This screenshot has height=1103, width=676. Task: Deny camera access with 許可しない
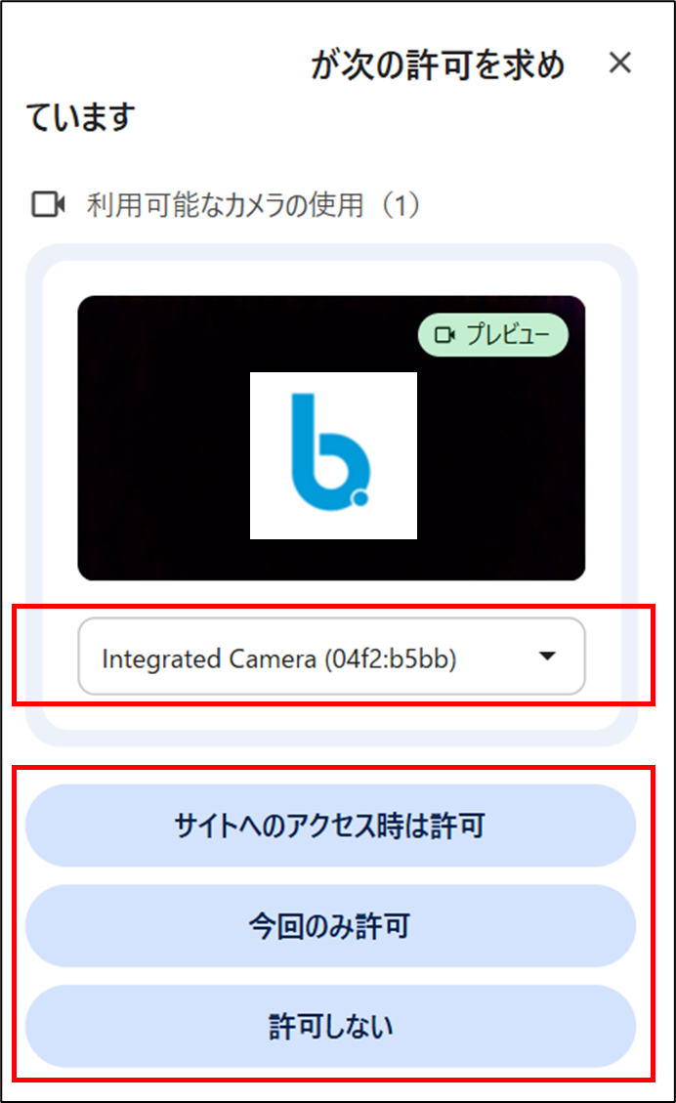tap(330, 1027)
